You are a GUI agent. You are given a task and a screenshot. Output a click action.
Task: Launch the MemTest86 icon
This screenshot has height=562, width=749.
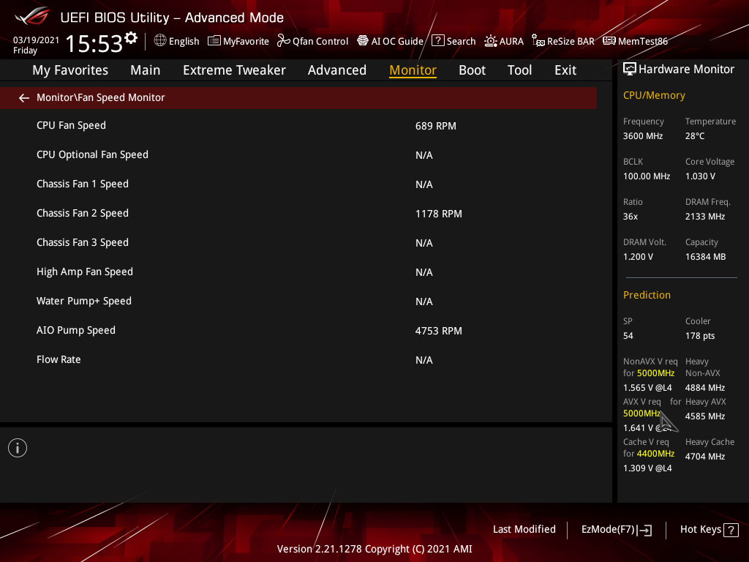[x=609, y=41]
